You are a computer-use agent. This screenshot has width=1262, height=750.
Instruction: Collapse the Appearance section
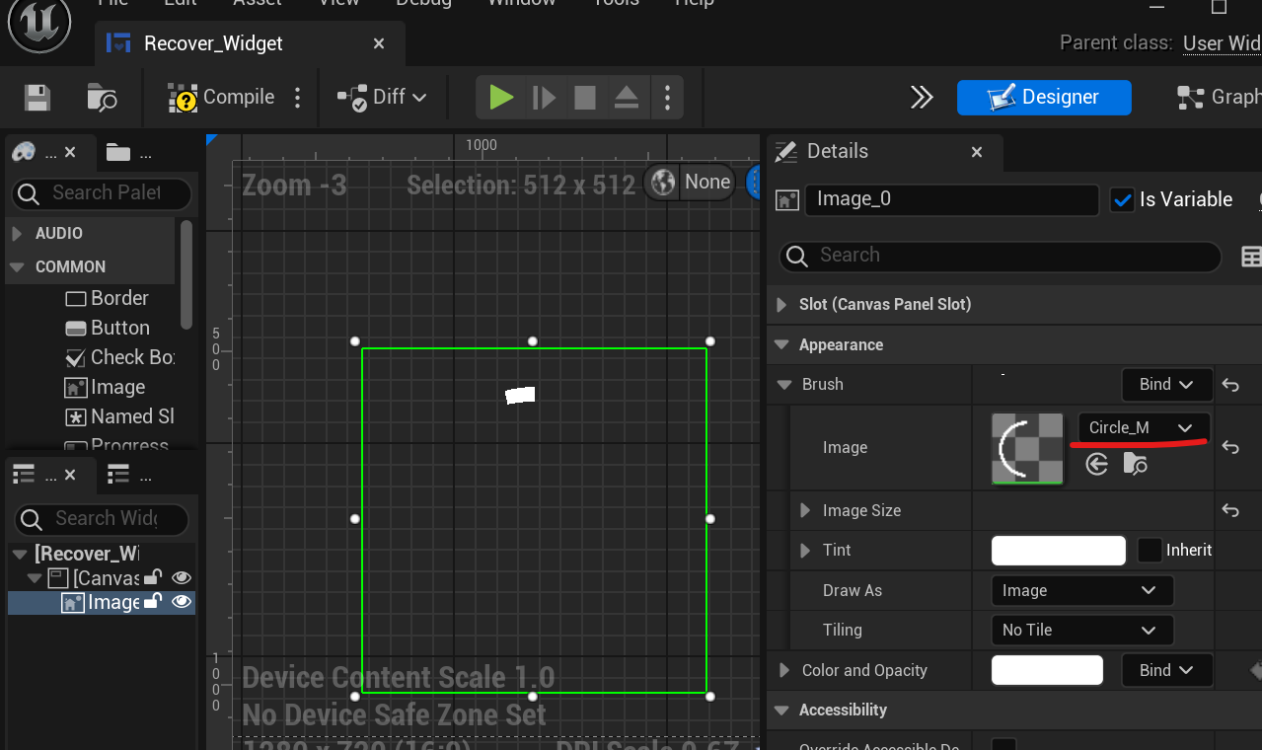pos(781,345)
